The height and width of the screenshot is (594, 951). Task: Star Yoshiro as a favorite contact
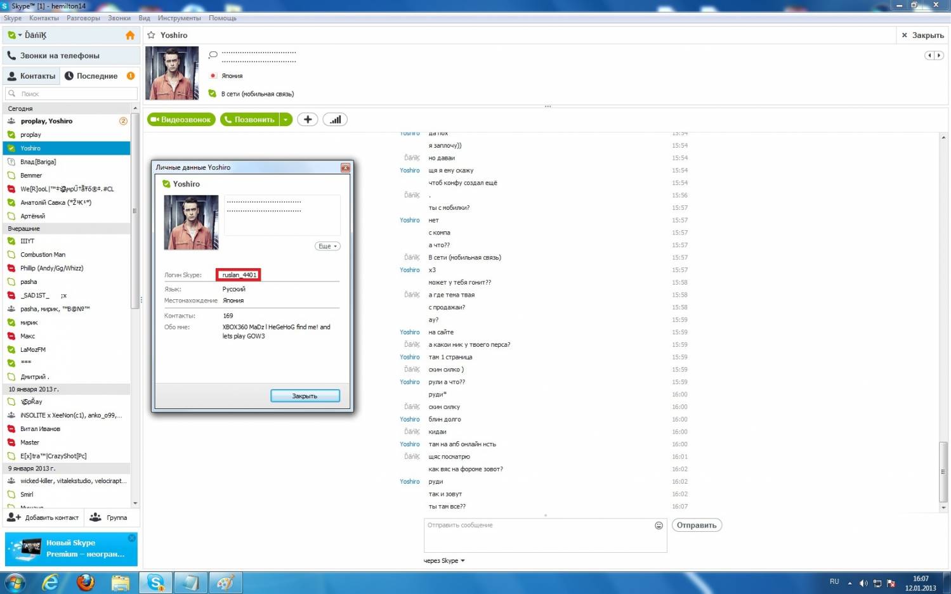click(152, 36)
